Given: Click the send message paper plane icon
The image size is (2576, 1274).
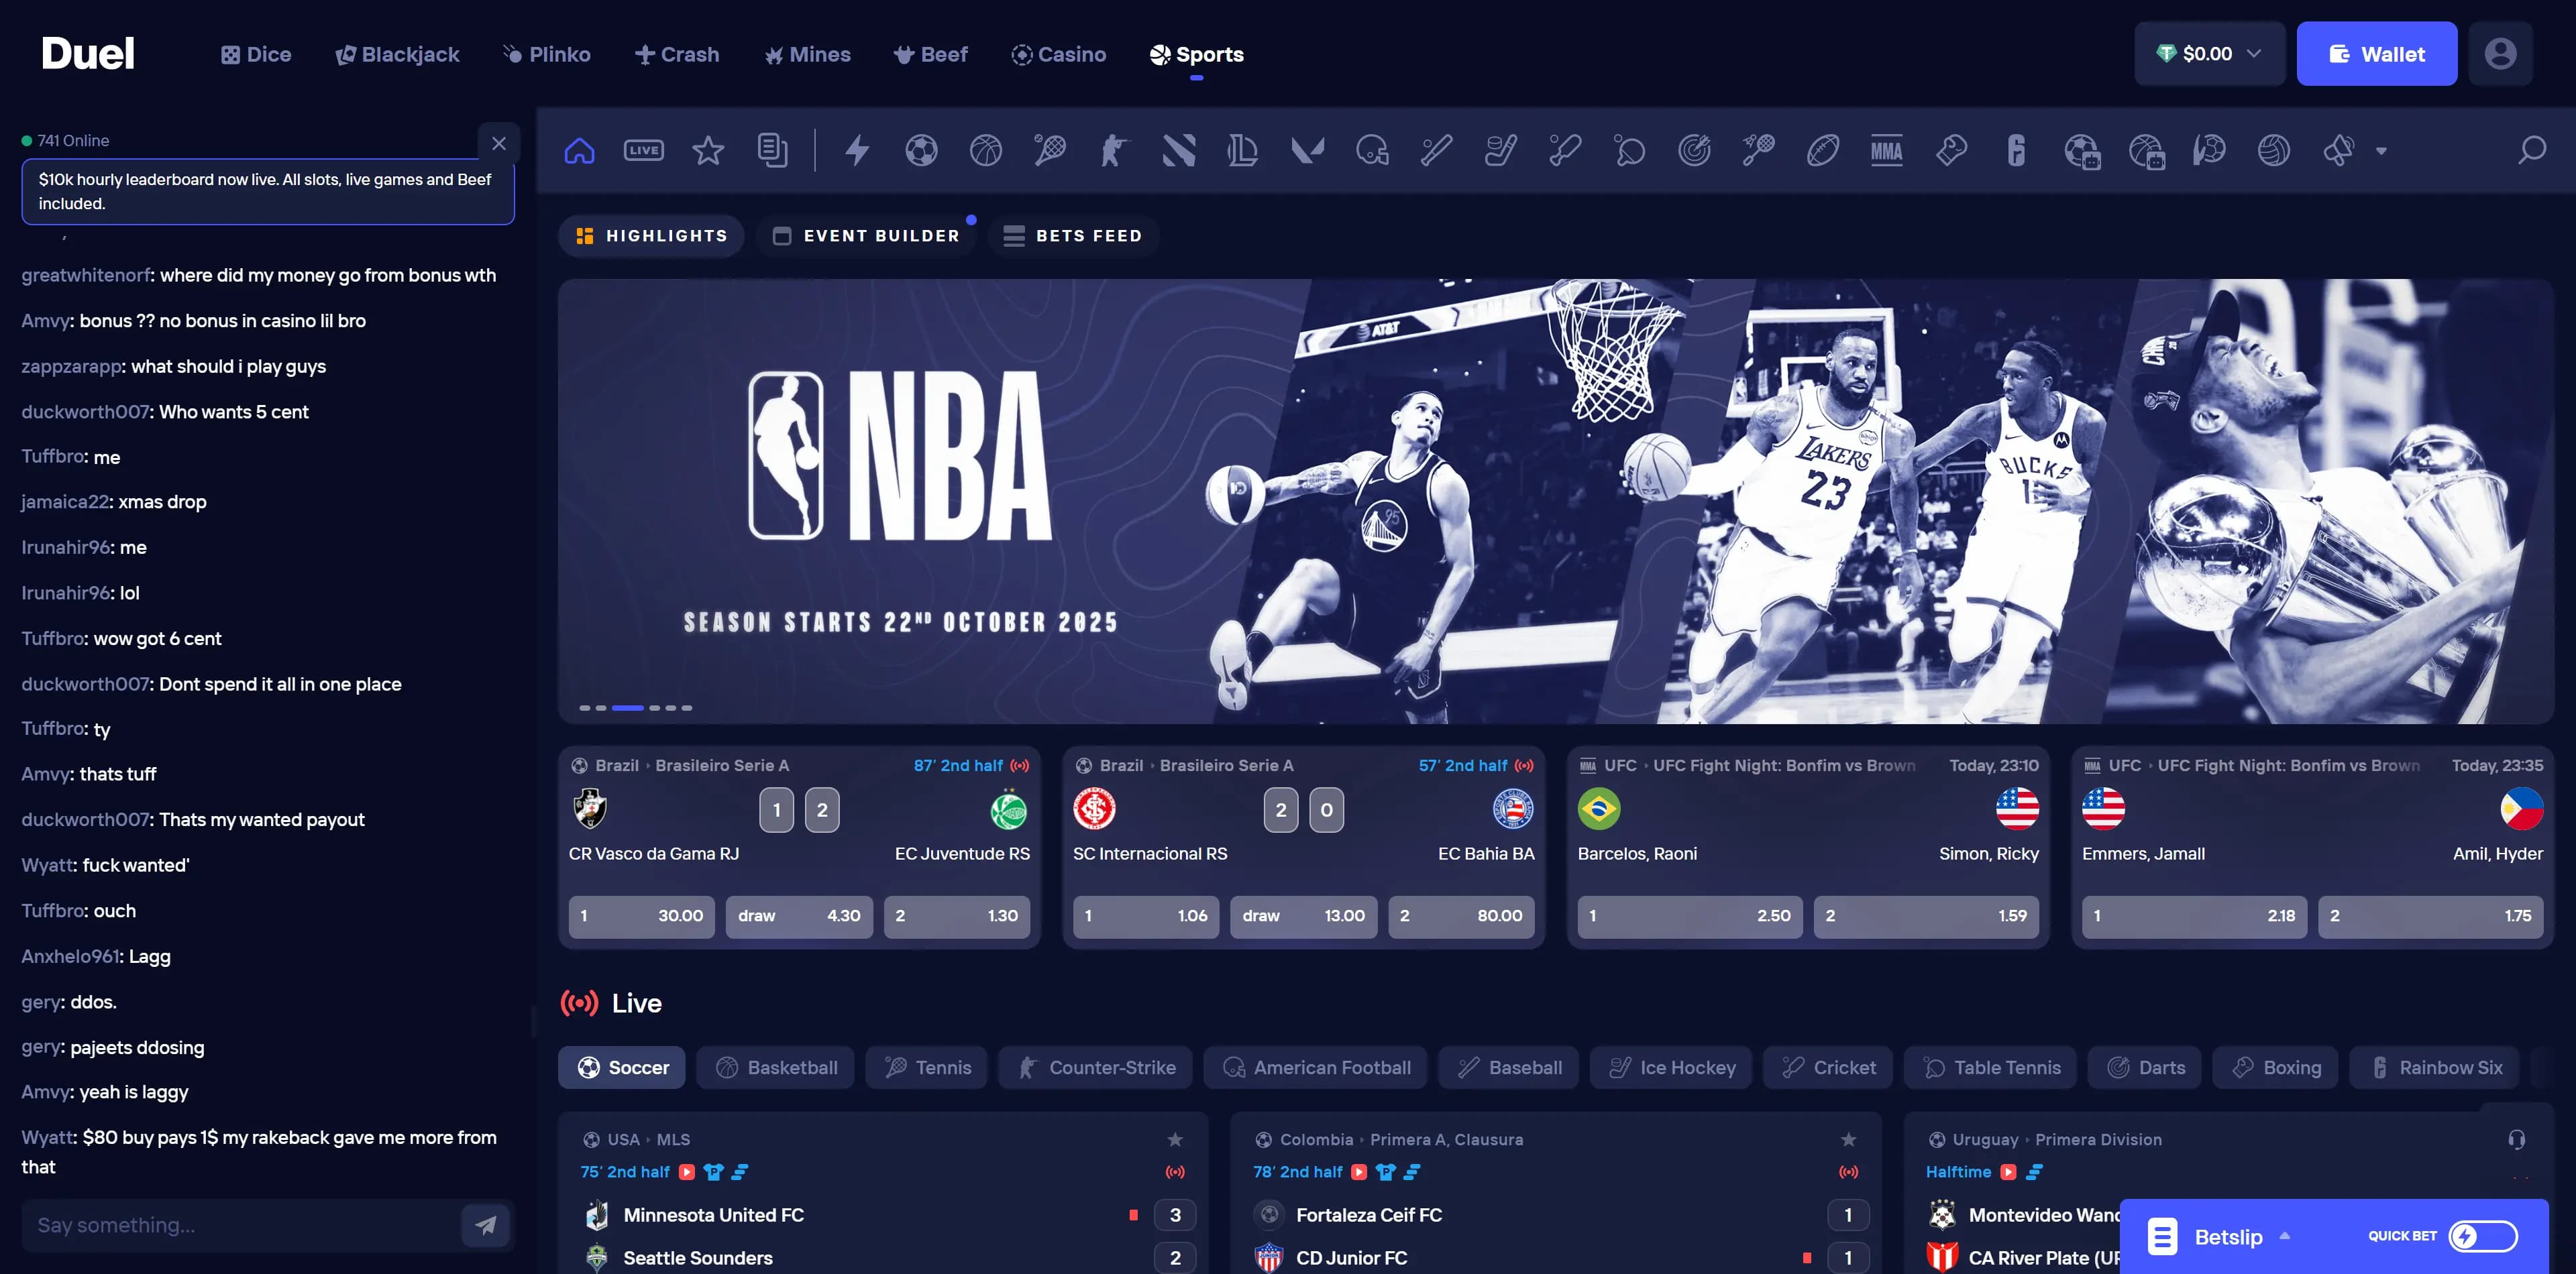Looking at the screenshot, I should pyautogui.click(x=486, y=1225).
